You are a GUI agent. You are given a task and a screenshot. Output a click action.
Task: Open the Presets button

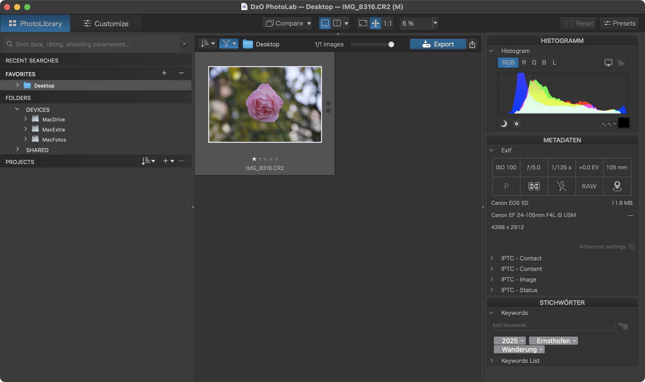[x=619, y=23]
